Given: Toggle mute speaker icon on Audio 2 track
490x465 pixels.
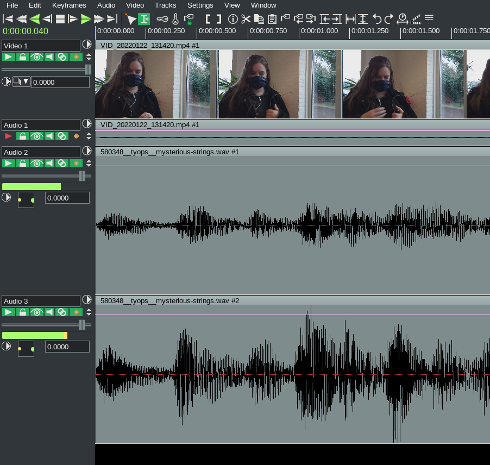Looking at the screenshot, I should 49,164.
